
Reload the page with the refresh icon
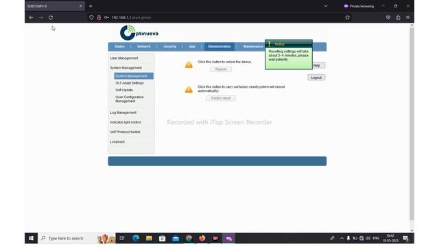coord(51,17)
